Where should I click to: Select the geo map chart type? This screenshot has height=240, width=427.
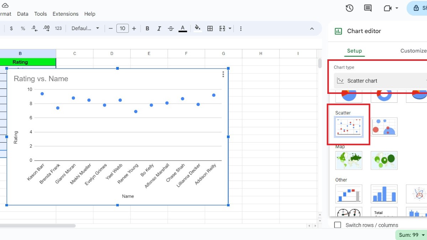[x=349, y=160]
